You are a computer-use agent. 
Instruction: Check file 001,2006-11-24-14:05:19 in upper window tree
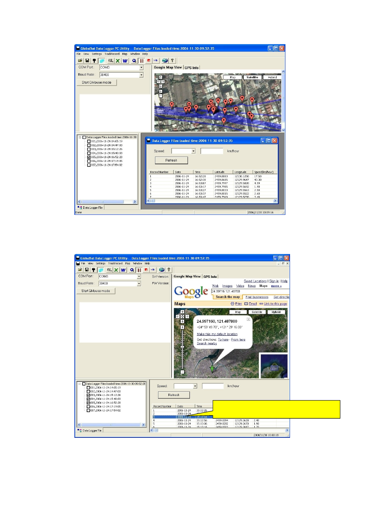coord(89,141)
